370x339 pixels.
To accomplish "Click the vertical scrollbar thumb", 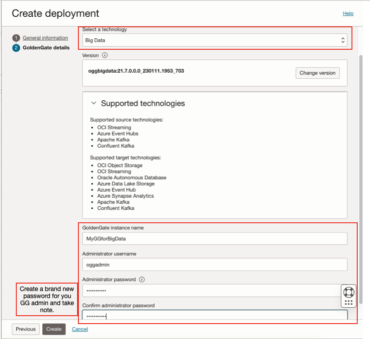I will pyautogui.click(x=361, y=179).
